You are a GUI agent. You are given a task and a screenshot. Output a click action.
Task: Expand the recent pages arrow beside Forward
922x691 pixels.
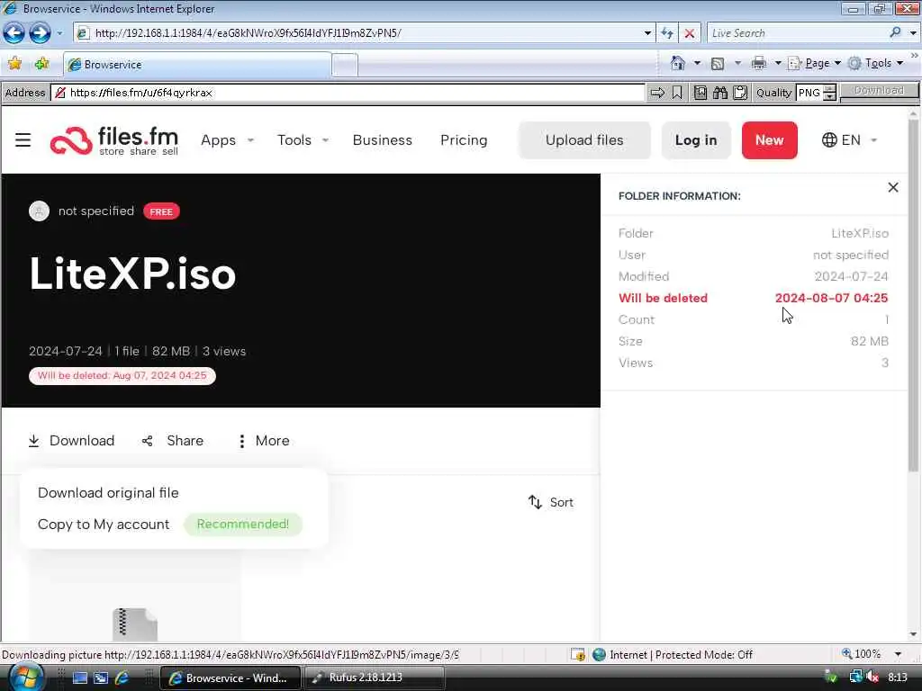pos(59,33)
